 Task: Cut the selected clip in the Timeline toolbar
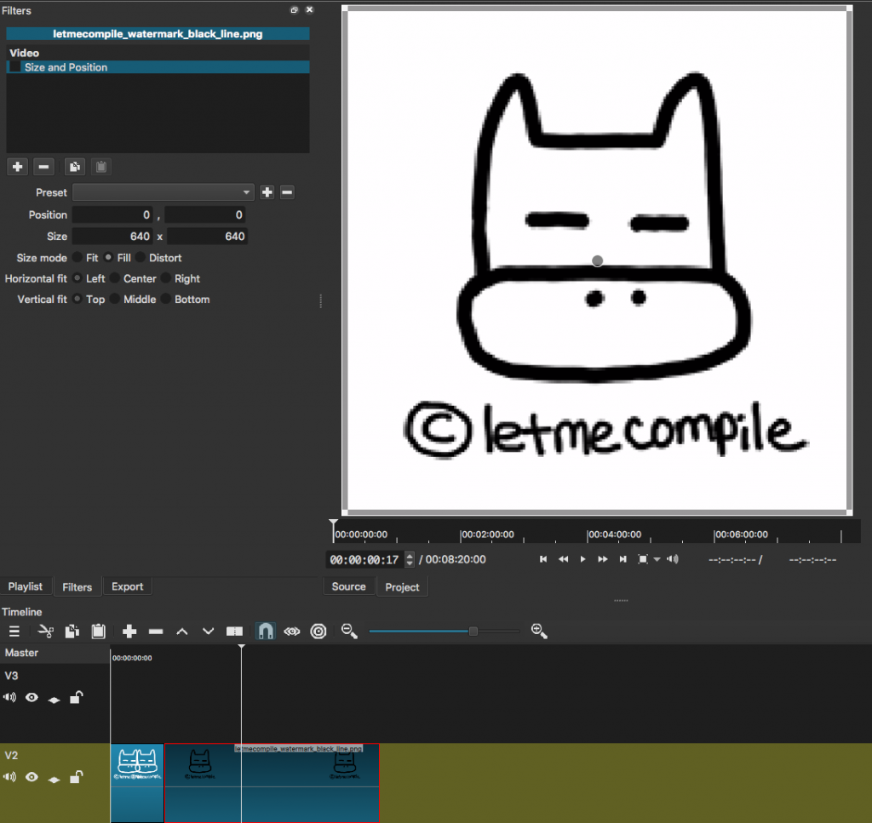(x=46, y=632)
